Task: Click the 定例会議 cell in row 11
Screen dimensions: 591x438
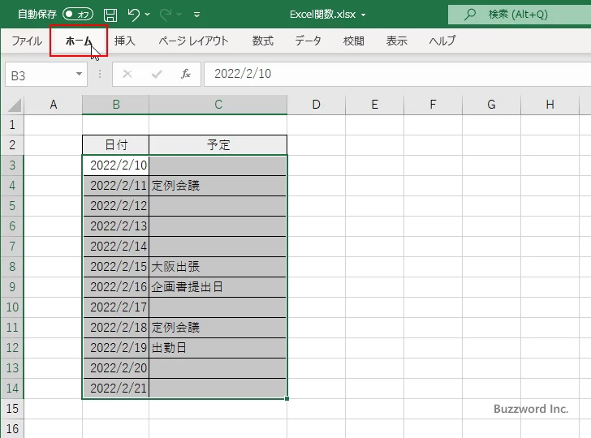Action: tap(218, 328)
